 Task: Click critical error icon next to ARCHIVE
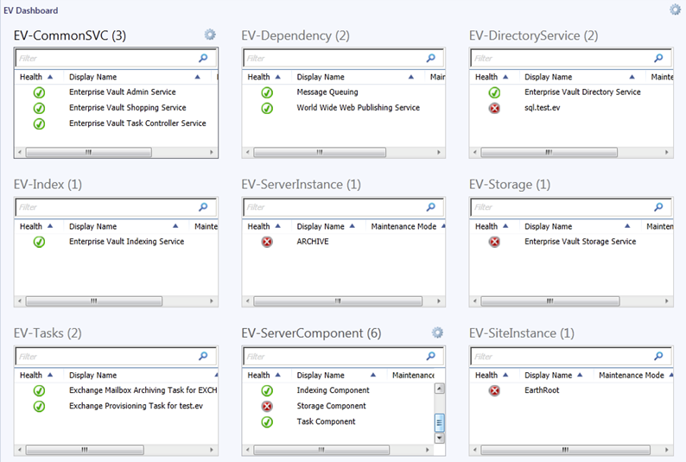pos(267,242)
